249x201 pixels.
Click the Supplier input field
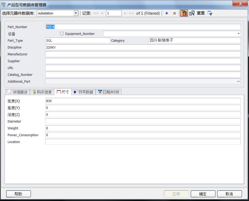click(143, 61)
